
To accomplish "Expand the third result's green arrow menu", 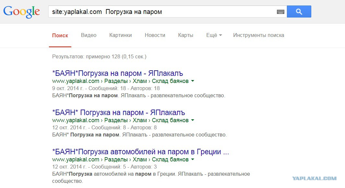I will pyautogui.click(x=193, y=159).
